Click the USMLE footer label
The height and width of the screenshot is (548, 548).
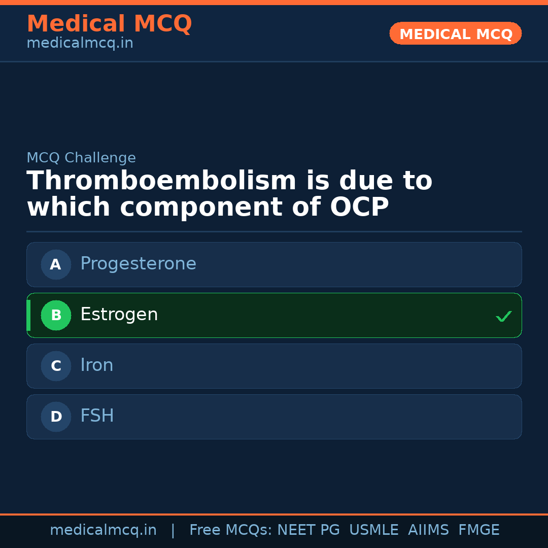click(373, 530)
